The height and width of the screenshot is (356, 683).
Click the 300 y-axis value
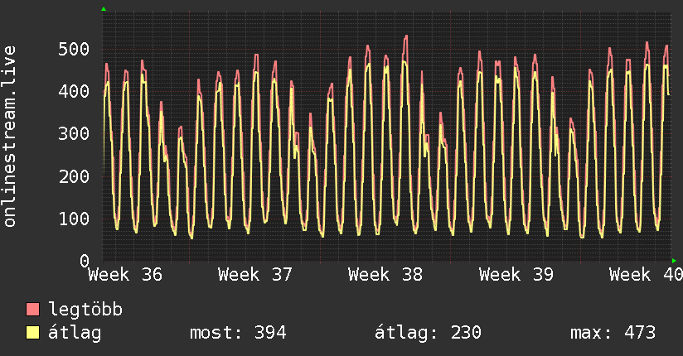click(x=74, y=133)
